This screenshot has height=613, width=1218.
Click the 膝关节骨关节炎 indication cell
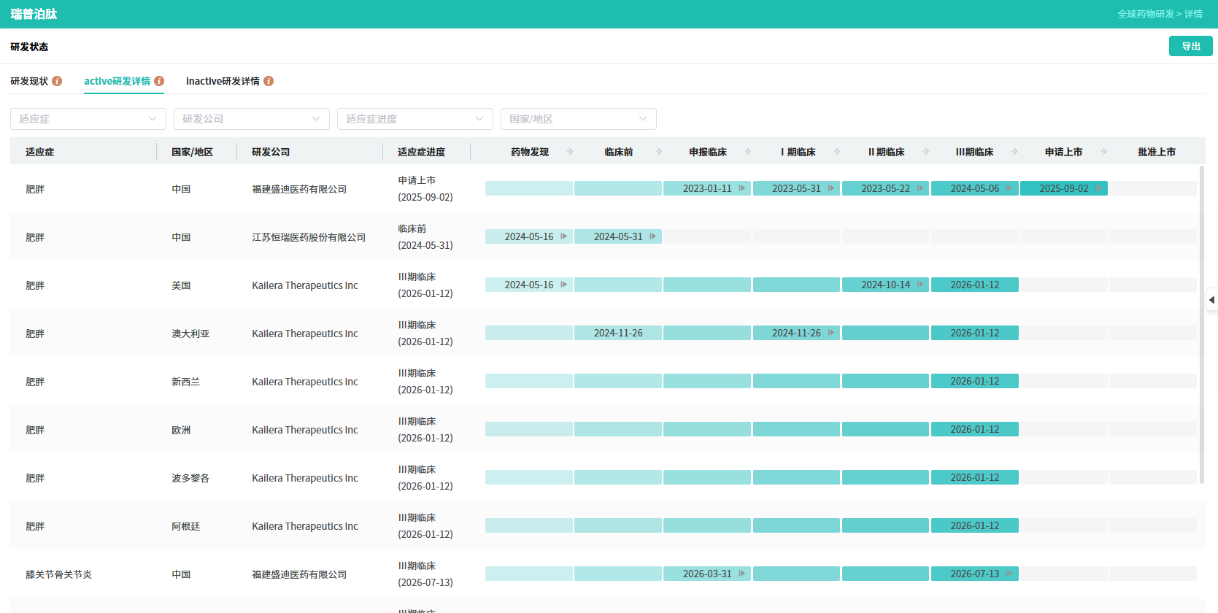pyautogui.click(x=58, y=574)
